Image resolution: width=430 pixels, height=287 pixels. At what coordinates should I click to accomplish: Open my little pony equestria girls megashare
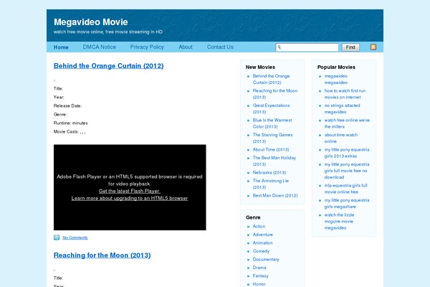pos(347,203)
